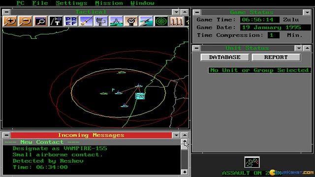Open the Settings menu
The image size is (315, 177).
(71, 3)
